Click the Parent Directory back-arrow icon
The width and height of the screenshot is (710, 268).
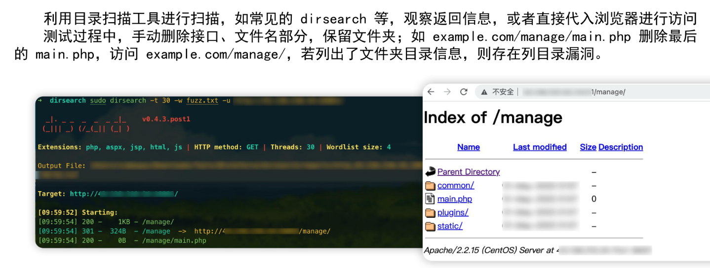(x=430, y=172)
